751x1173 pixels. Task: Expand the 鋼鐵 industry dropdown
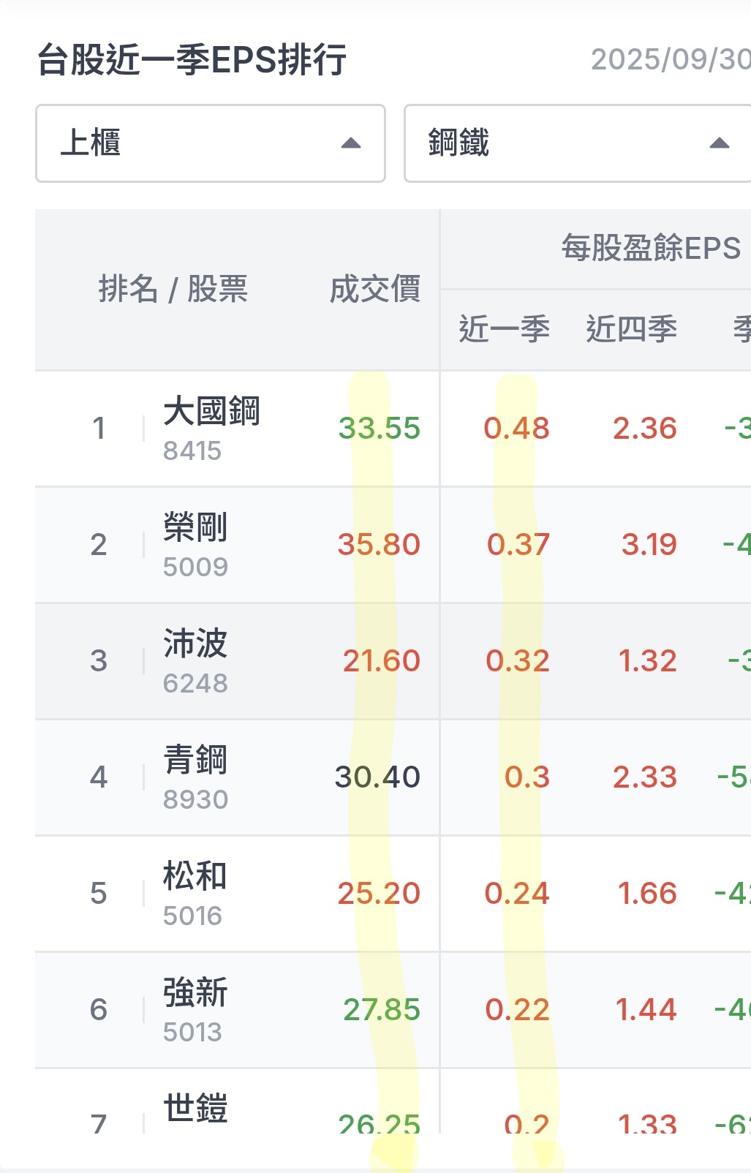click(x=577, y=143)
